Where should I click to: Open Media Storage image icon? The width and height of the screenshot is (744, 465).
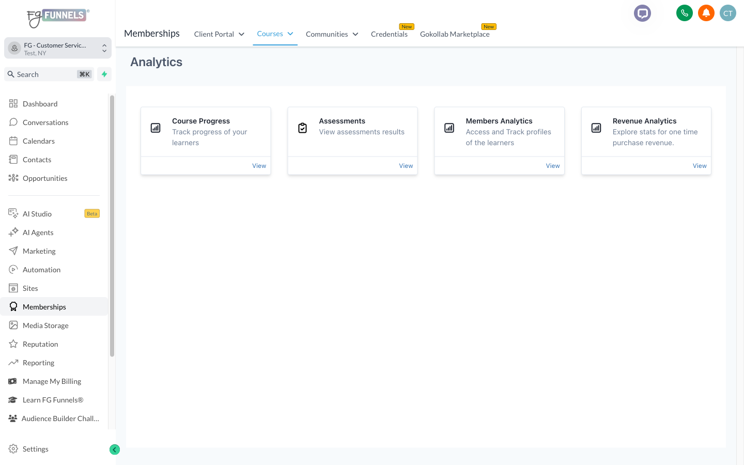[x=13, y=326]
